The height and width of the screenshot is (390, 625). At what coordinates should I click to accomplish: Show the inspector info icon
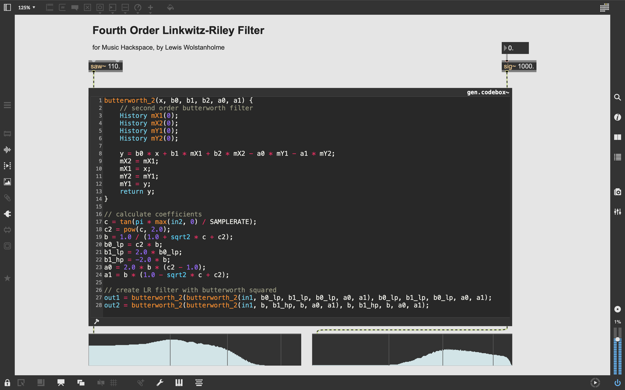tap(617, 117)
